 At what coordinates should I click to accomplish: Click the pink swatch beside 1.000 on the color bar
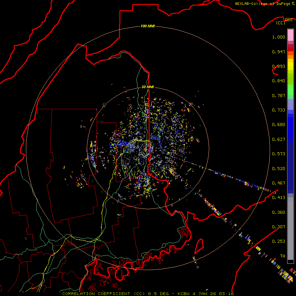point(290,35)
